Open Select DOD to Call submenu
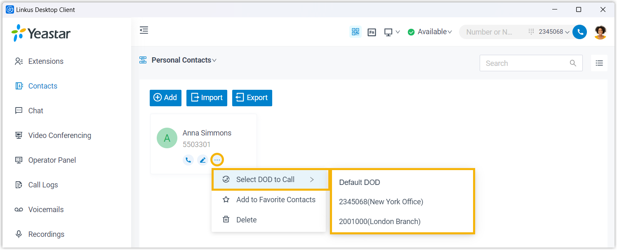Screen dimensions: 617x250 point(271,180)
